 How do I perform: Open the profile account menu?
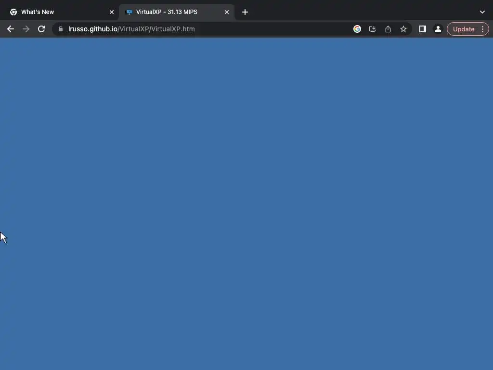coord(438,29)
